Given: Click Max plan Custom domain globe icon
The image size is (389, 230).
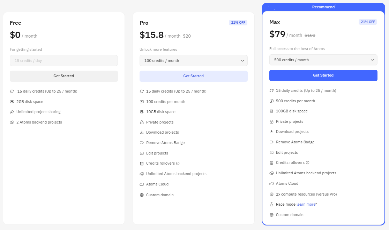Looking at the screenshot, I should [271, 215].
